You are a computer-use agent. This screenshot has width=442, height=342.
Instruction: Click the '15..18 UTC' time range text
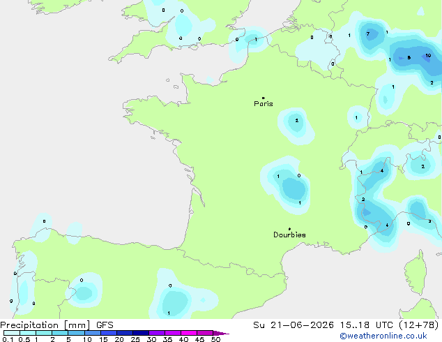pos(367,325)
